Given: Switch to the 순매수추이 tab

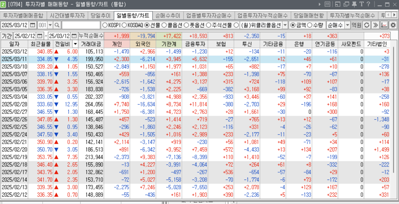Looking at the screenshot, I should coord(168,16).
